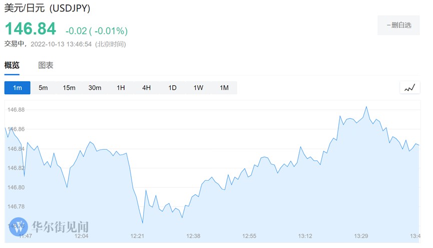Switch to the 1W weekly chart
The image size is (433, 248).
coord(198,88)
